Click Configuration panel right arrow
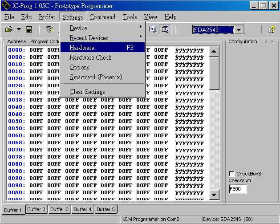The image size is (280, 224). 272,41
